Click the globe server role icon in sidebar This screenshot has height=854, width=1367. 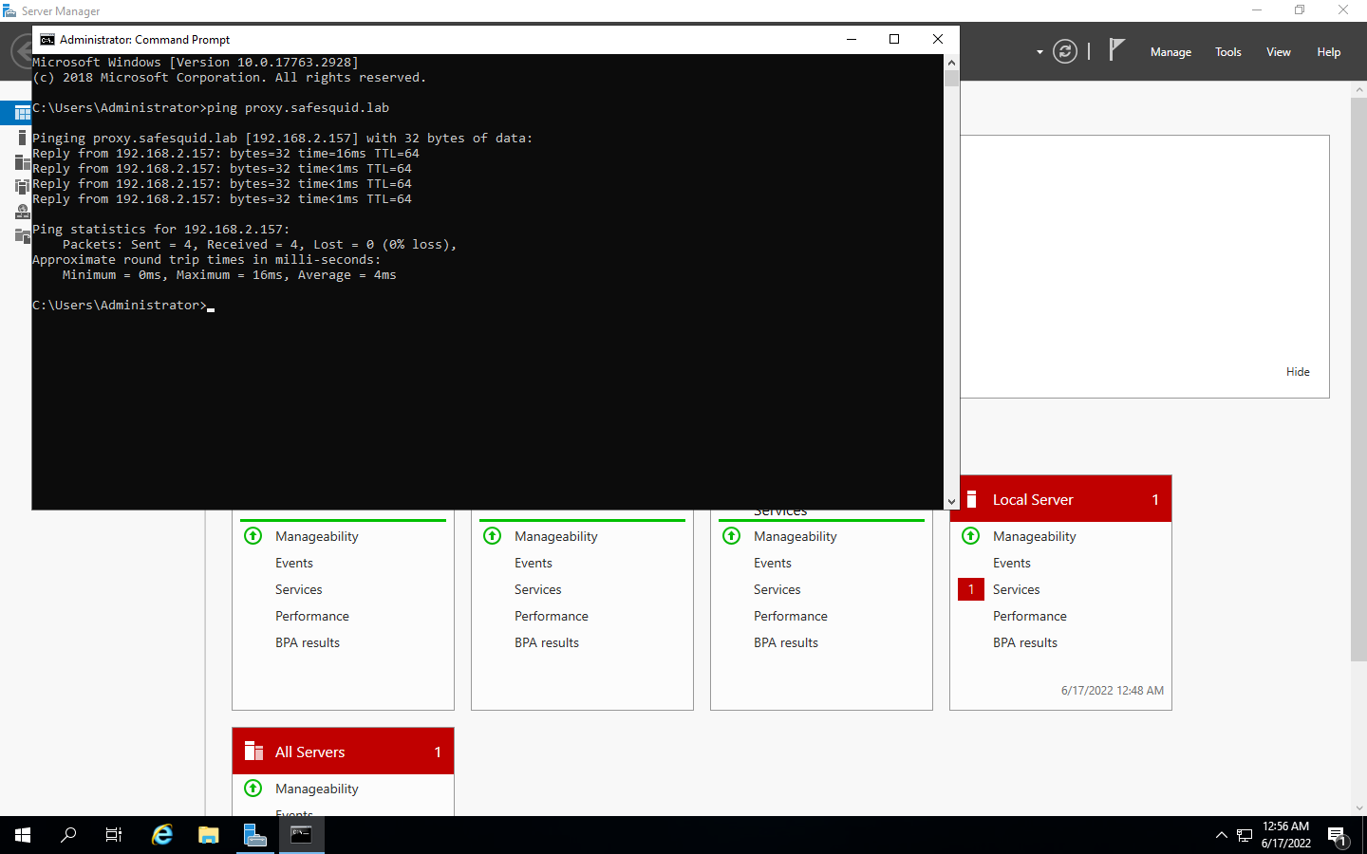[21, 211]
